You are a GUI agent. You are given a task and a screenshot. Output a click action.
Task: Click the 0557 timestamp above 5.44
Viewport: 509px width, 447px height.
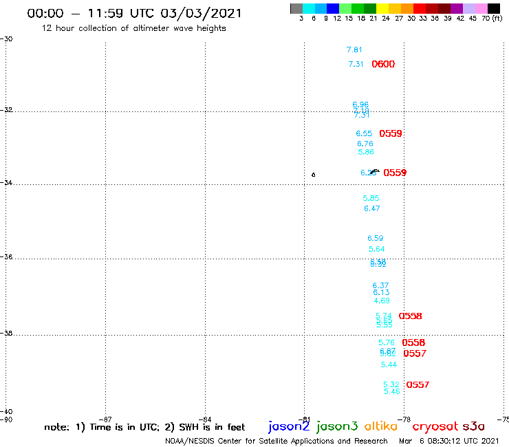click(x=415, y=353)
